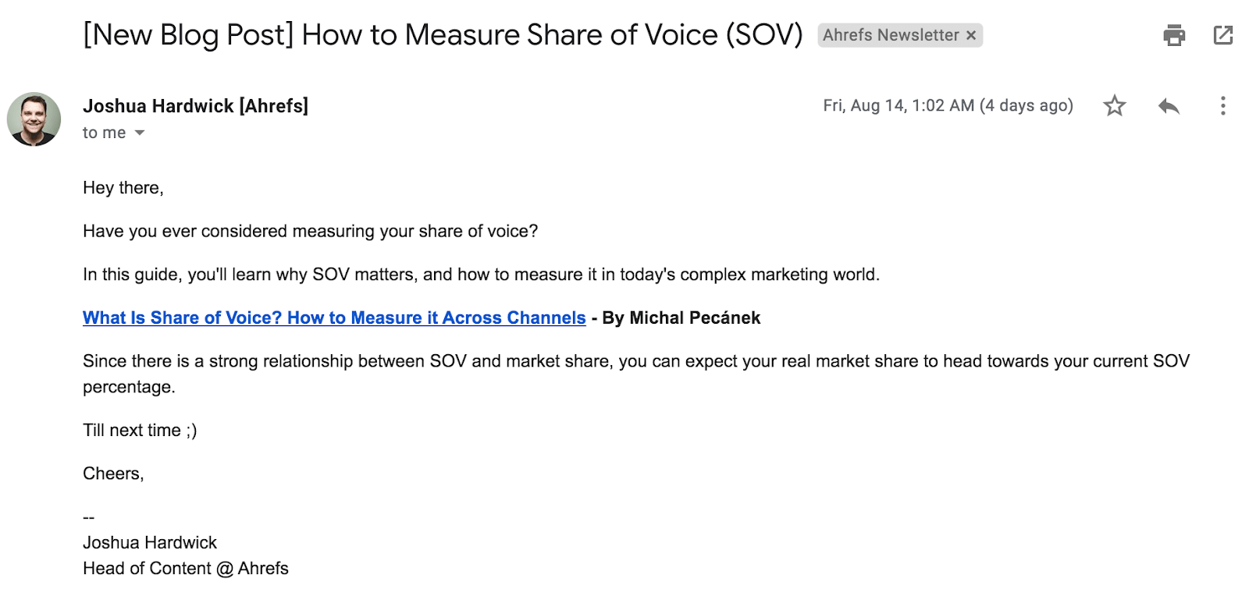Open email in a new window

tap(1222, 34)
